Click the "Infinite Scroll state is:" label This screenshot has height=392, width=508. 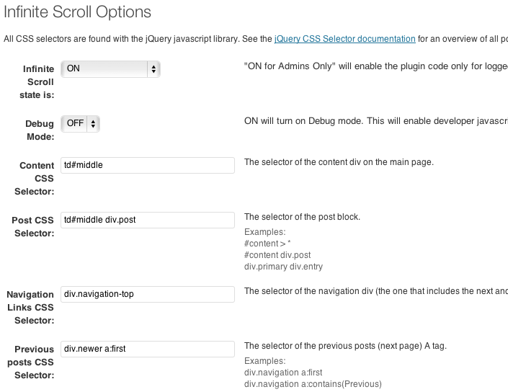37,82
